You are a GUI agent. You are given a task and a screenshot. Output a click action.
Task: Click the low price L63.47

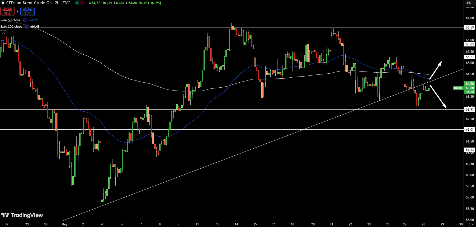(x=119, y=3)
